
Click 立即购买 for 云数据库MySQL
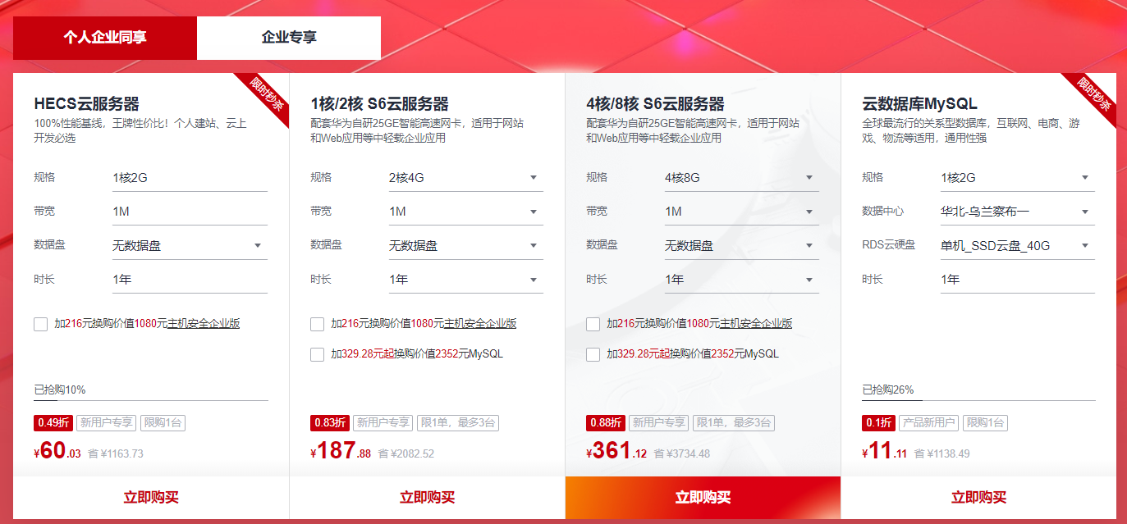pos(978,498)
